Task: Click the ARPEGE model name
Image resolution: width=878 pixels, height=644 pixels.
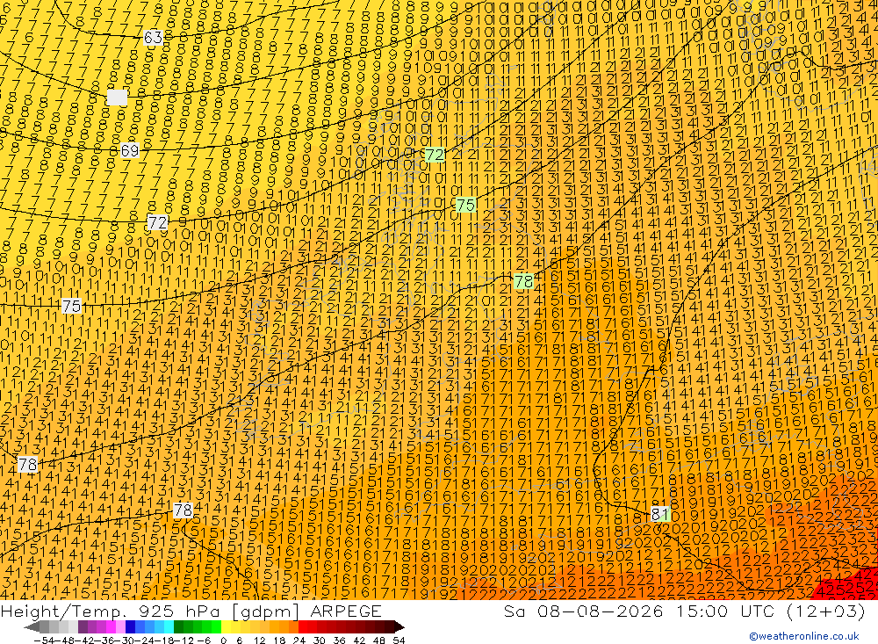Action: point(345,611)
